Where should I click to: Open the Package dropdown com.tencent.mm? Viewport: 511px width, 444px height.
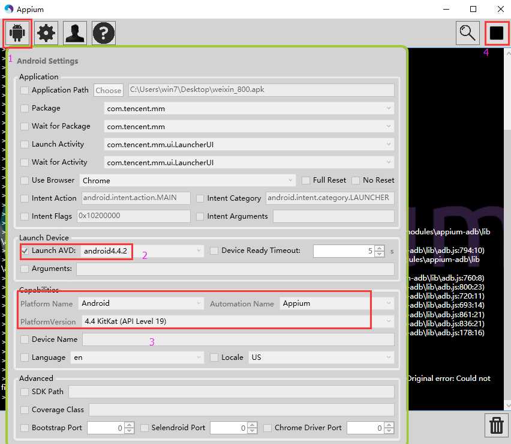pyautogui.click(x=249, y=108)
